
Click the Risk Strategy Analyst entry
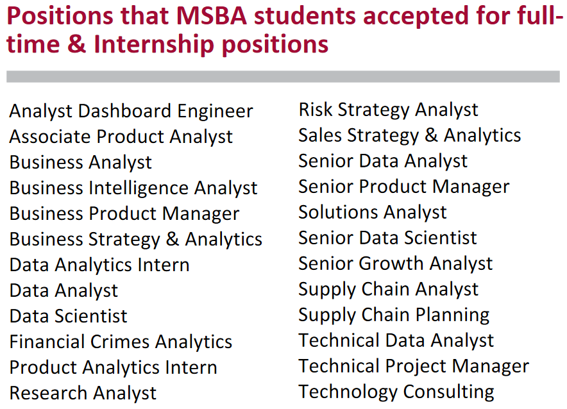tap(389, 110)
